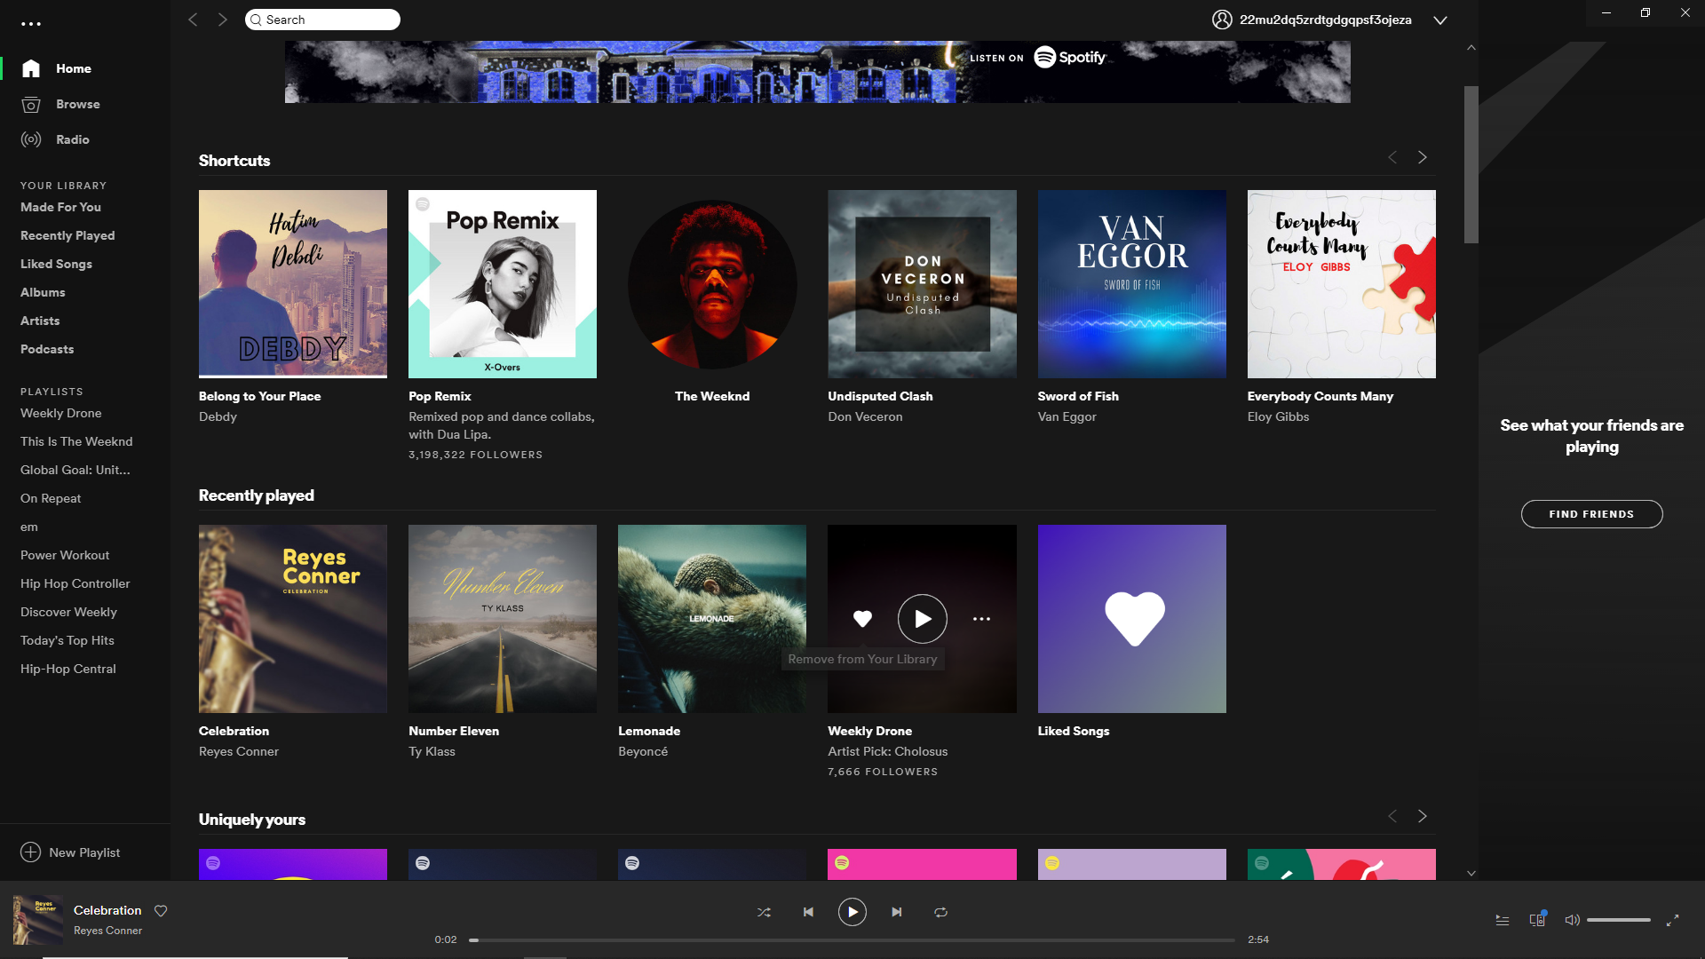Open the Celebration album cover
The image size is (1705, 959).
[293, 619]
